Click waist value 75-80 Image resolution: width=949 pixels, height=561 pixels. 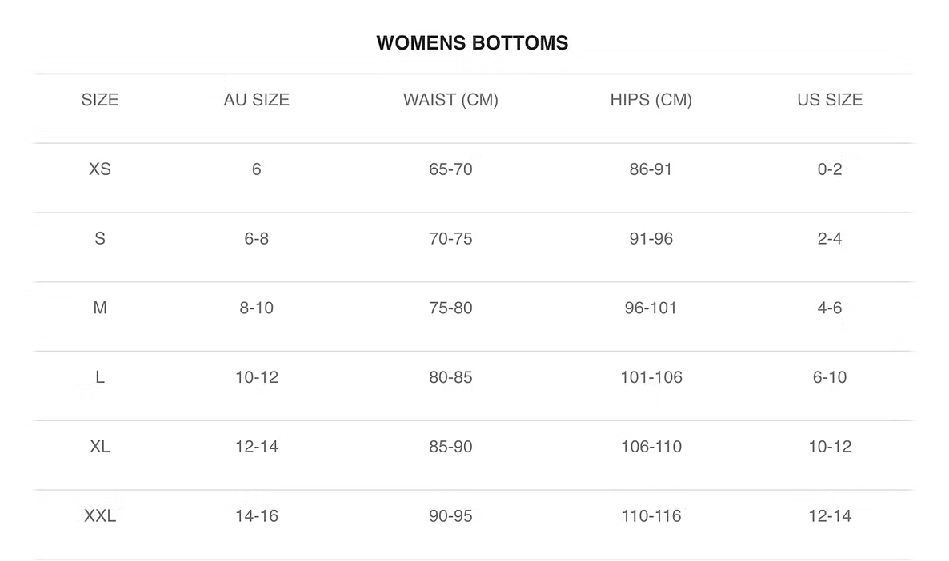[451, 308]
